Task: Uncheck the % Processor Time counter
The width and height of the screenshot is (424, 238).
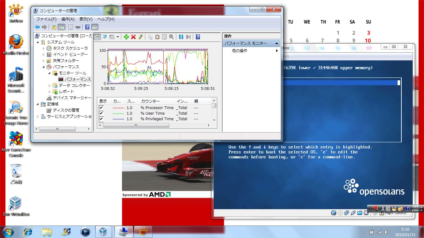Action: pos(101,108)
